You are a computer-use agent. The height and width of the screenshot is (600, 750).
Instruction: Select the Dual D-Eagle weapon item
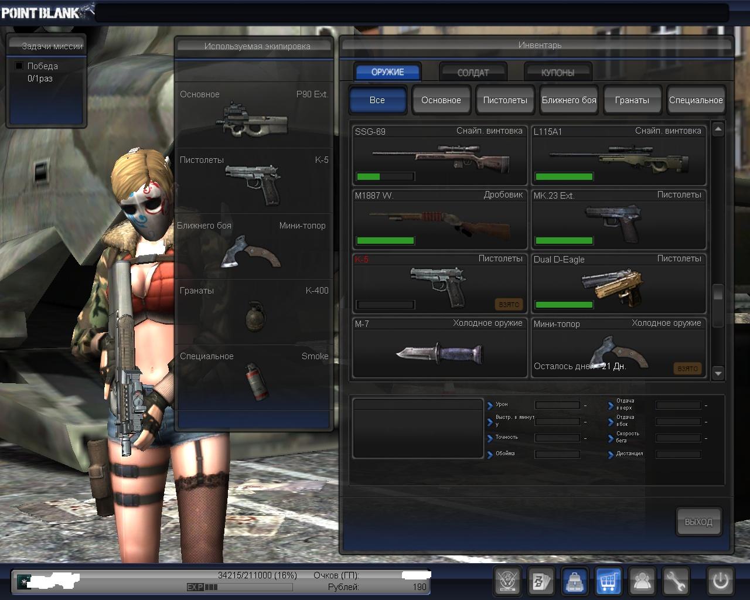click(x=618, y=284)
